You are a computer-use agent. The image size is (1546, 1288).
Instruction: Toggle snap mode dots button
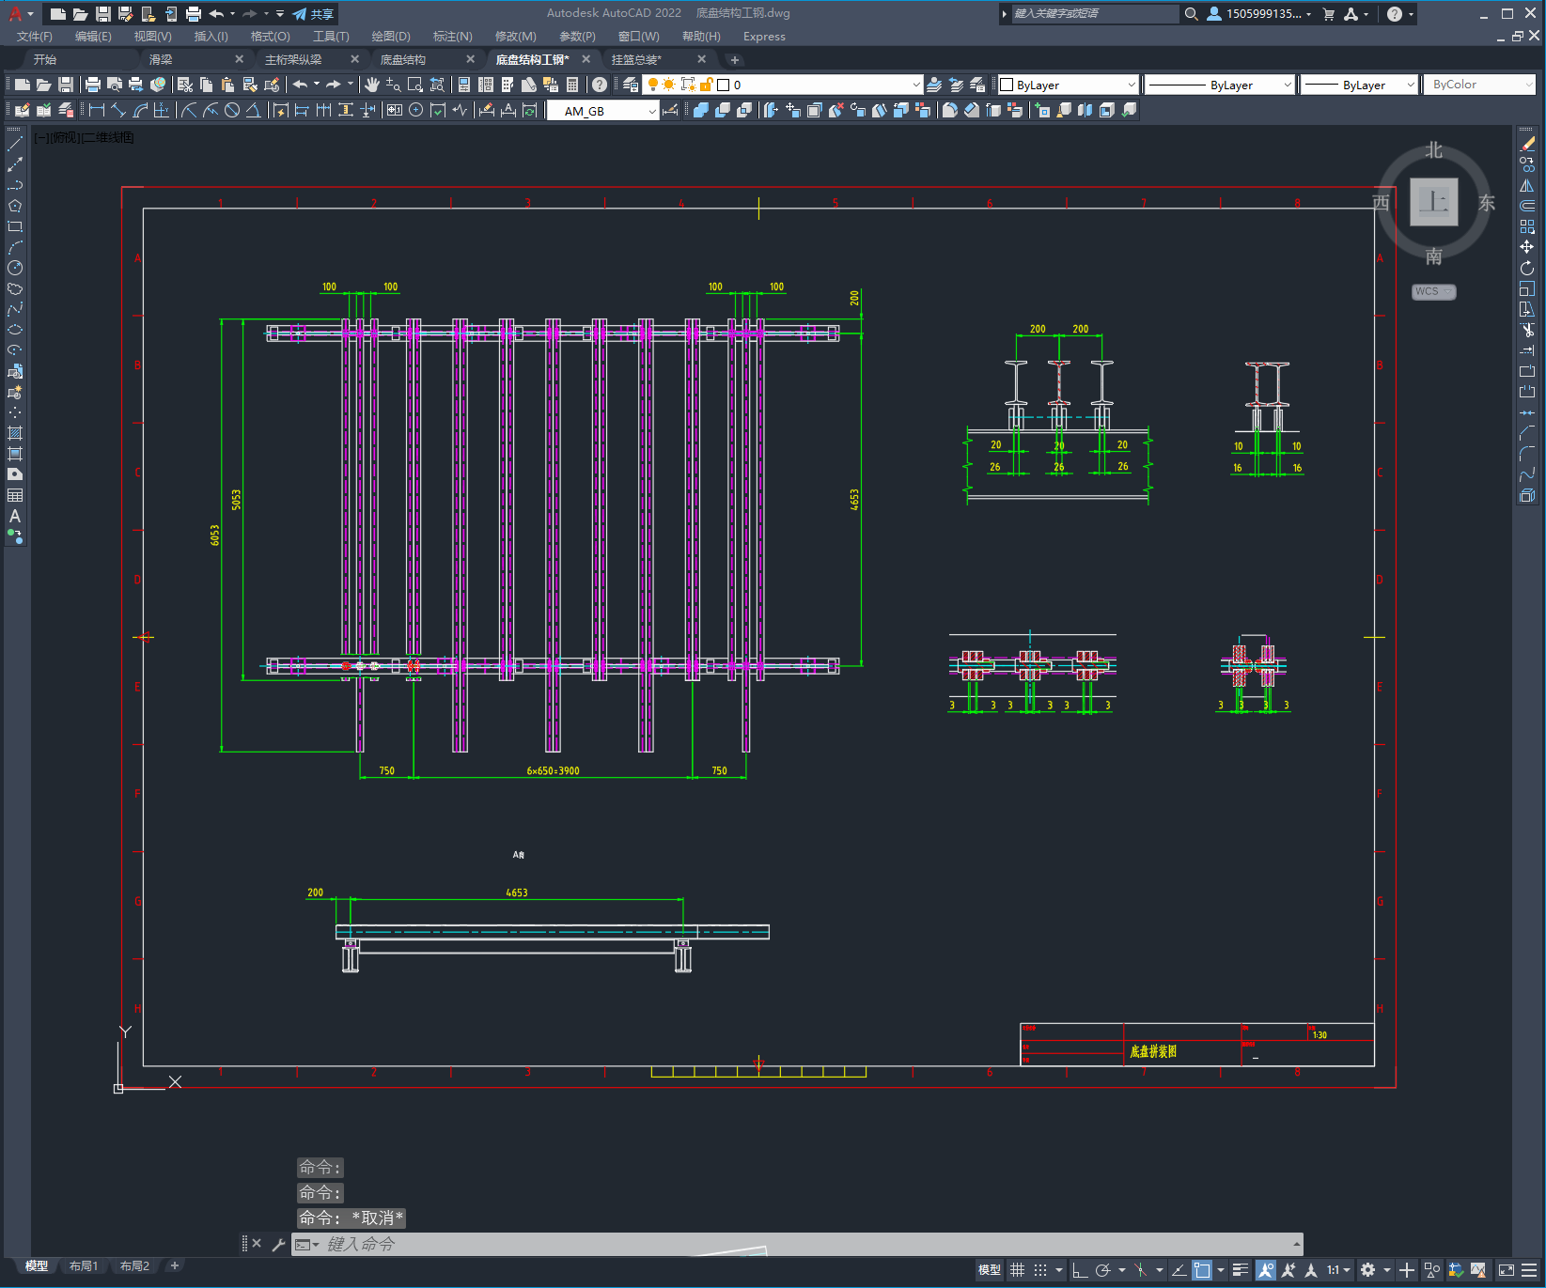point(1040,1270)
